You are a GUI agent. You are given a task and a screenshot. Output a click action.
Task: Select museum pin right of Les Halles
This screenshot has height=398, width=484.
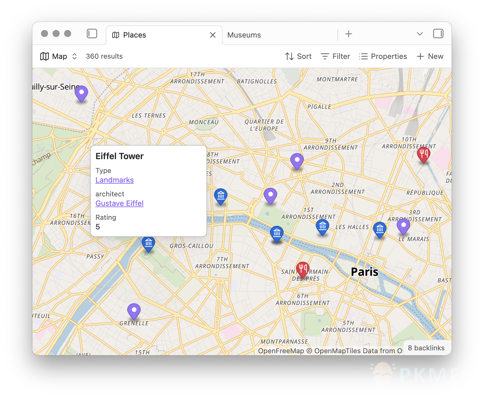[x=380, y=230]
